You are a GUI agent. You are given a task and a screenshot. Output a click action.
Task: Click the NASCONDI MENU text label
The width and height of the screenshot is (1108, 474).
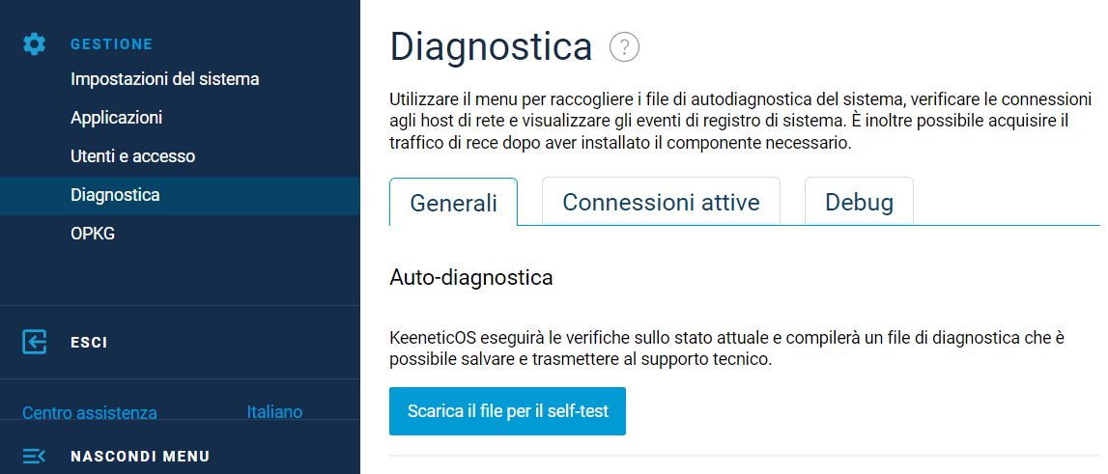140,457
